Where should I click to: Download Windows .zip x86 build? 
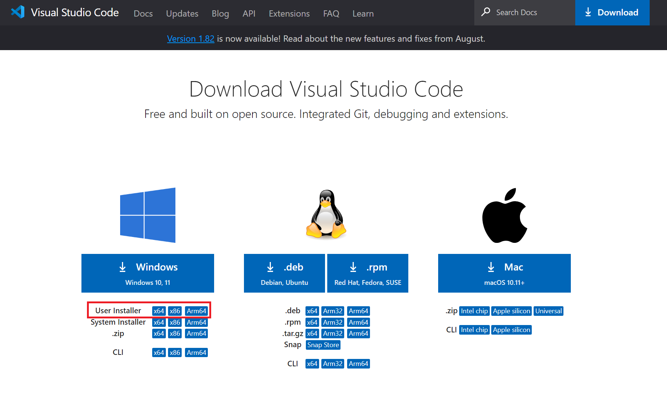click(175, 334)
